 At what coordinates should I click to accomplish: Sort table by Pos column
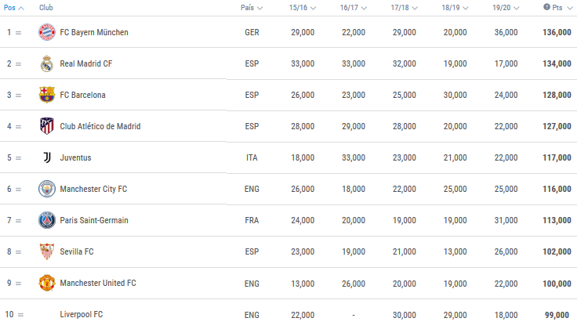point(13,8)
